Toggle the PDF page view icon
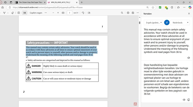This screenshot has width=193, height=107. click(x=18, y=13)
